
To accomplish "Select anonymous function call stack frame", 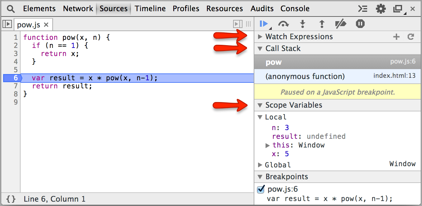I will [305, 77].
